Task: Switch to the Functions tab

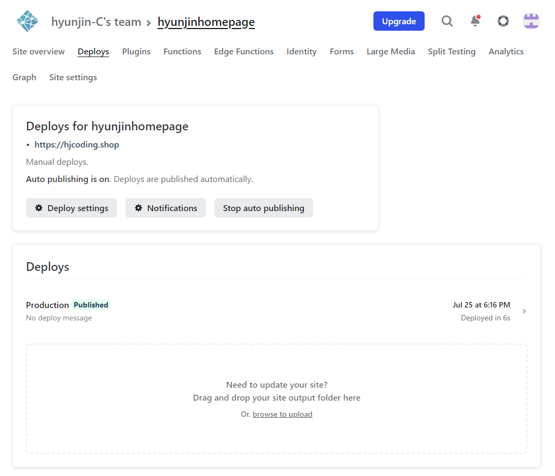Action: (x=182, y=52)
